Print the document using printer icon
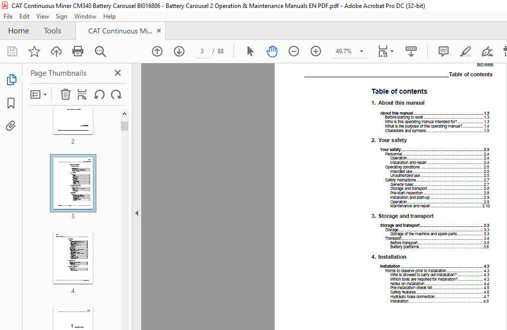The image size is (507, 330). pyautogui.click(x=78, y=51)
